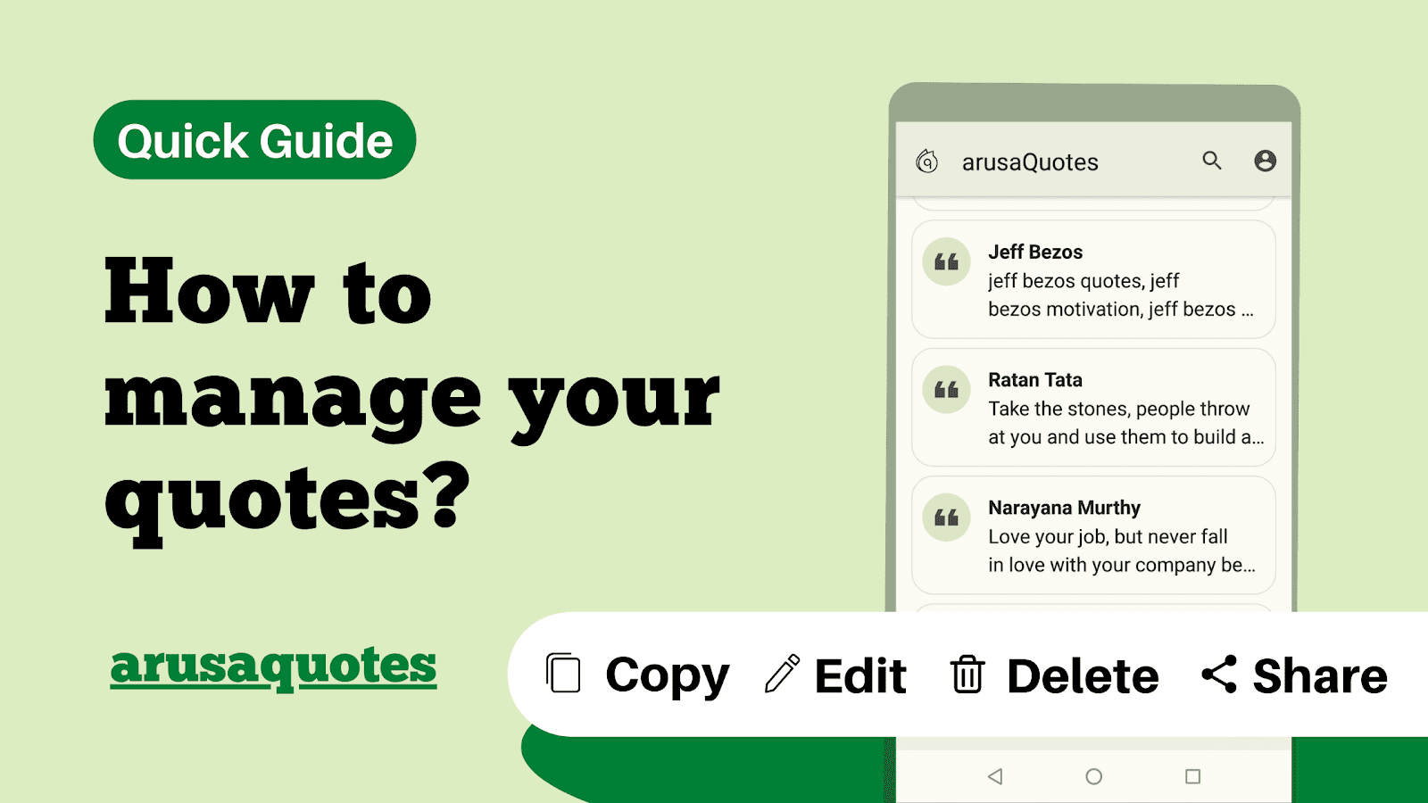Tap the quote icon beside Jeff Bezos
Screen dimensions: 1428x803
click(946, 261)
